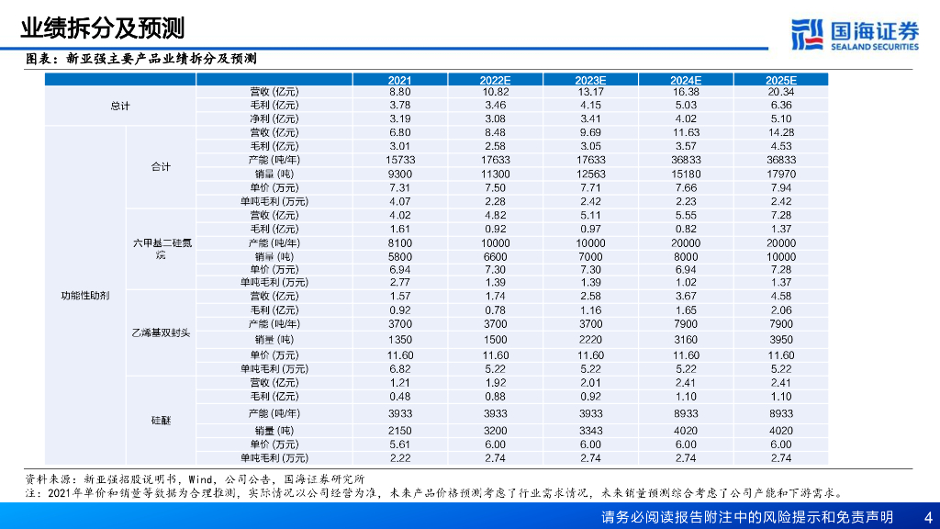Click 合计 sales volume value 9300
940x529 pixels.
pyautogui.click(x=400, y=174)
